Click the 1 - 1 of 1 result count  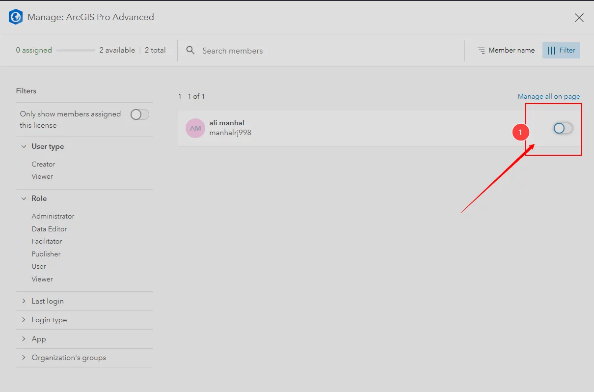pyautogui.click(x=191, y=96)
